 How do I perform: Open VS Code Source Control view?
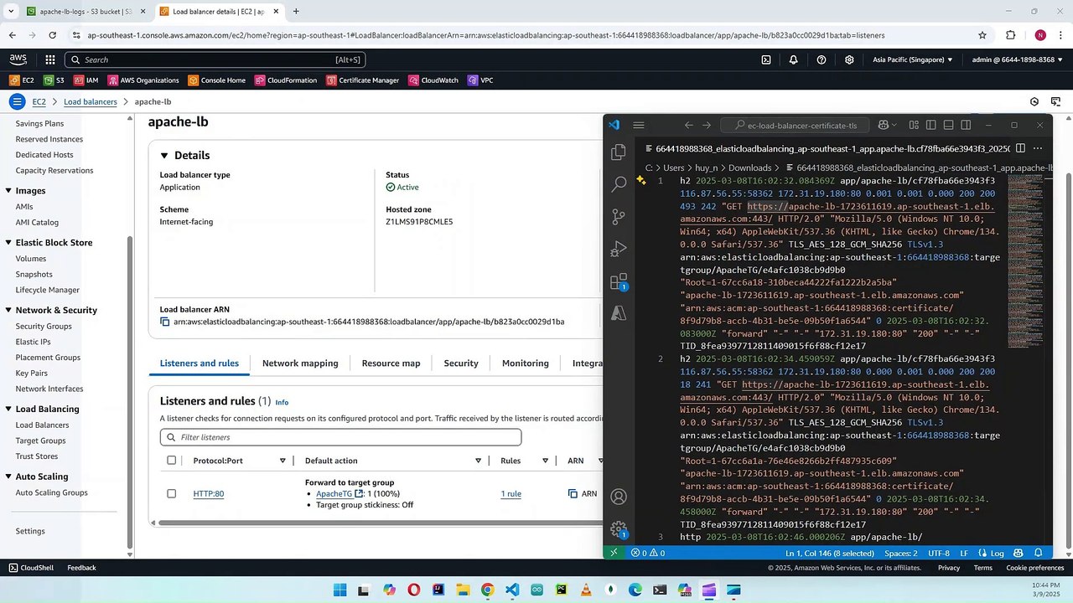point(619,216)
